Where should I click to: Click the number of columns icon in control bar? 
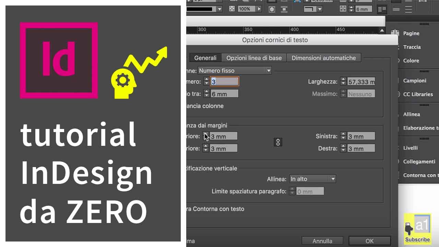click(343, 9)
